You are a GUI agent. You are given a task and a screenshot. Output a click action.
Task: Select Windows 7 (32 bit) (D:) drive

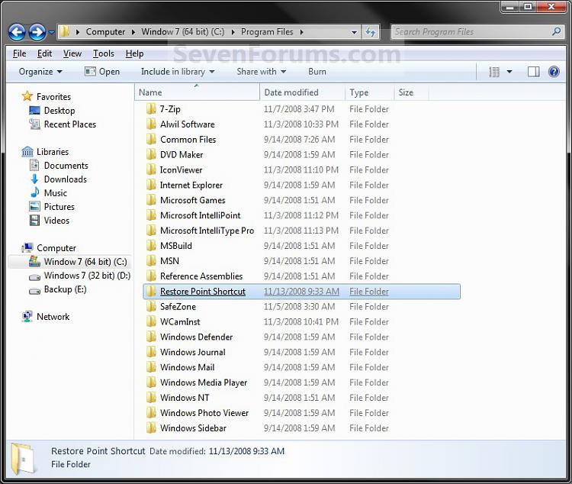pyautogui.click(x=79, y=276)
